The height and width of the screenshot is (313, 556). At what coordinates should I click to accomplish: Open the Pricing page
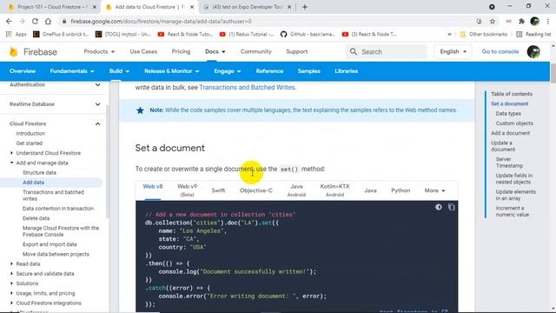click(x=182, y=51)
